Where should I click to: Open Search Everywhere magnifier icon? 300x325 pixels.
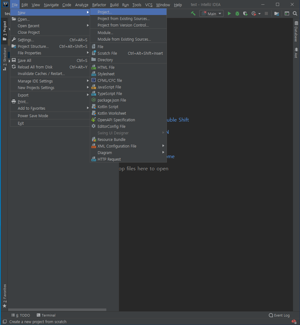(295, 14)
